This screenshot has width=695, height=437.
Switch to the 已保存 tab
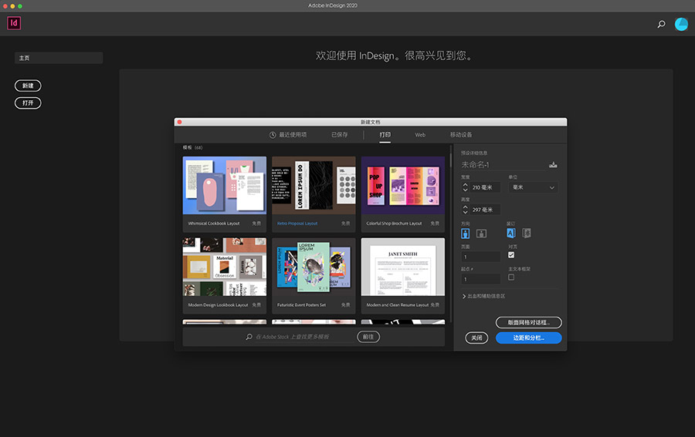coord(340,135)
